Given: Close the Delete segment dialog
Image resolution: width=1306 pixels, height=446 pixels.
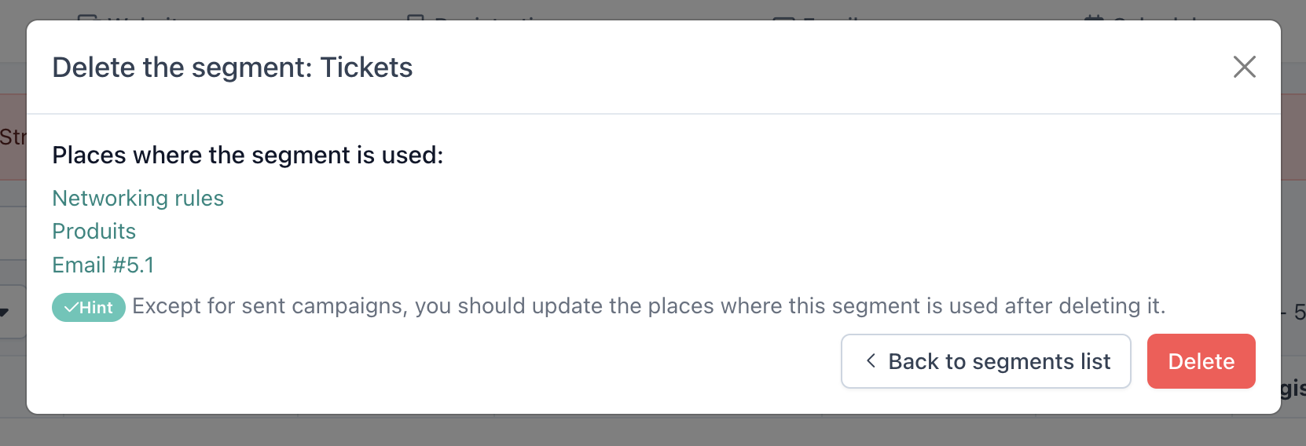Looking at the screenshot, I should [x=1245, y=67].
